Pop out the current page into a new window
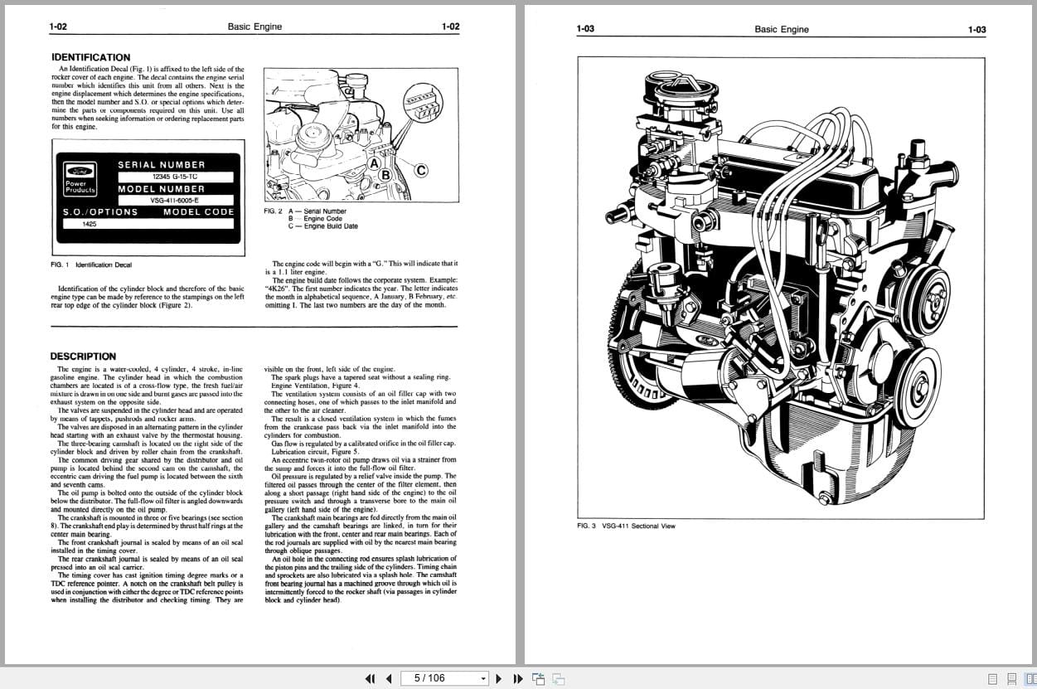Image resolution: width=1037 pixels, height=689 pixels. pyautogui.click(x=538, y=678)
